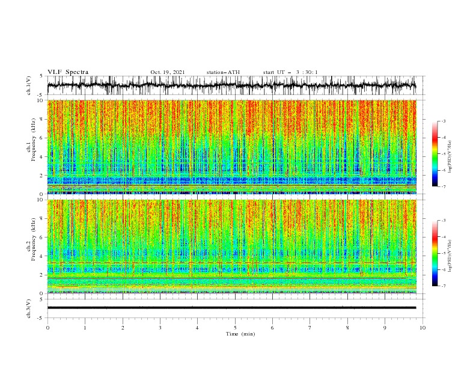
Task: Click the "8" kHz tick on ch.2 frequency axis
Action: click(x=42, y=219)
